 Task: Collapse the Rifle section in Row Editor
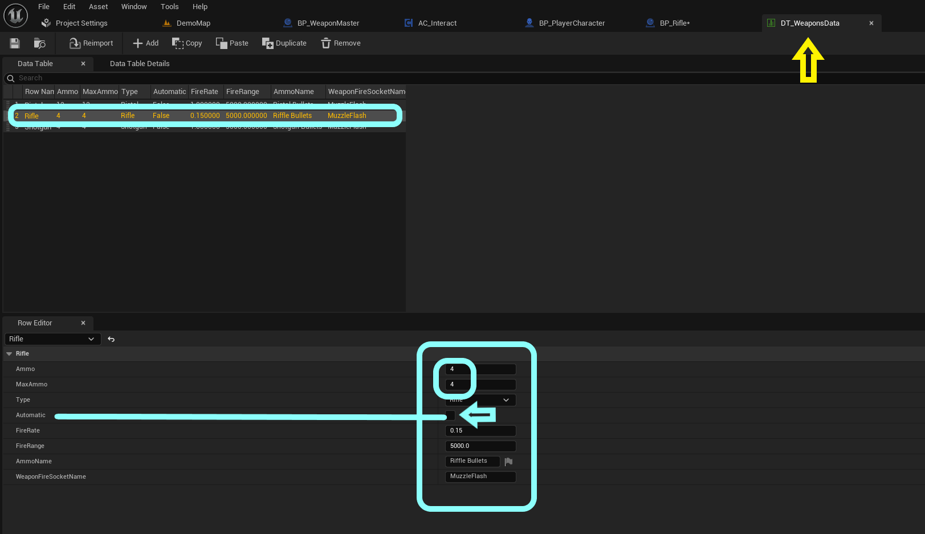(x=9, y=354)
